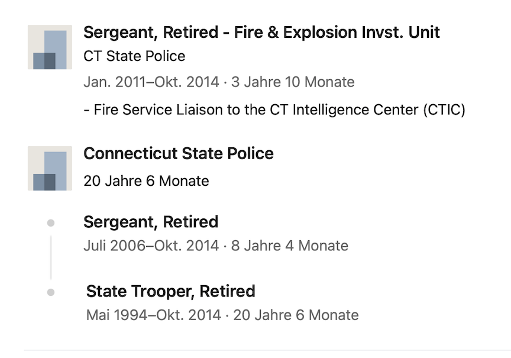This screenshot has height=358, width=511.
Task: Click the Juli 2006–Okt. 2014 date range
Action: (151, 246)
